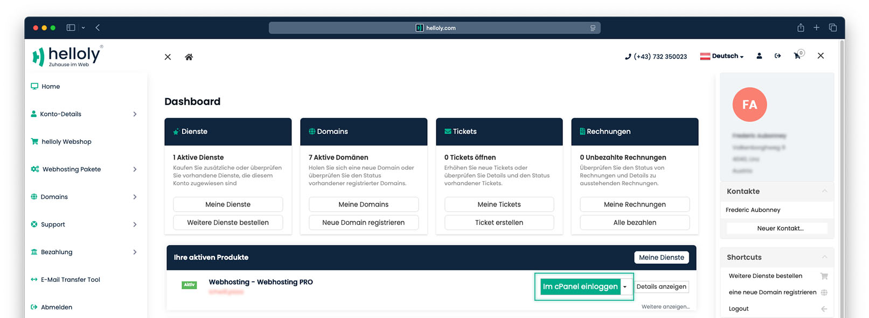Viewport: 869px width, 318px height.
Task: Click Im cPanel einloggen button
Action: pyautogui.click(x=580, y=287)
